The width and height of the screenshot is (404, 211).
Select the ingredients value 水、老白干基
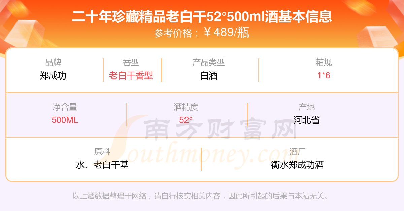click(102, 165)
